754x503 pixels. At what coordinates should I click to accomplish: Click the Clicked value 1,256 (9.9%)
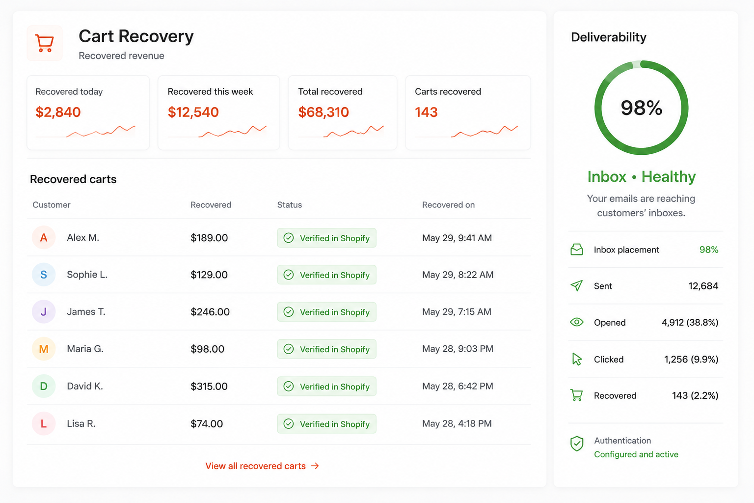click(x=691, y=359)
